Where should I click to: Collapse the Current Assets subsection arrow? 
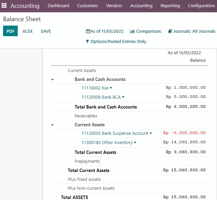[x=52, y=125]
